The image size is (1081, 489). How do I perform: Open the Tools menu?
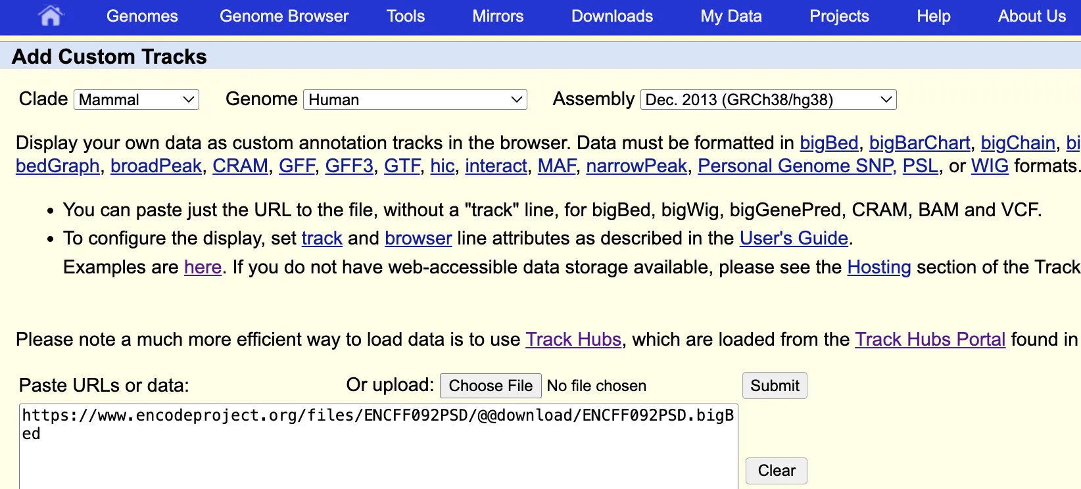click(406, 16)
